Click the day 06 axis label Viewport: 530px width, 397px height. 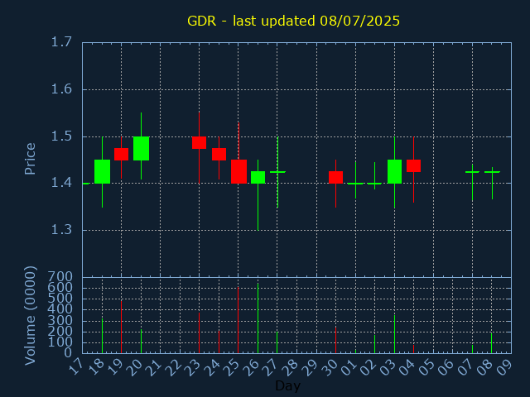point(446,367)
